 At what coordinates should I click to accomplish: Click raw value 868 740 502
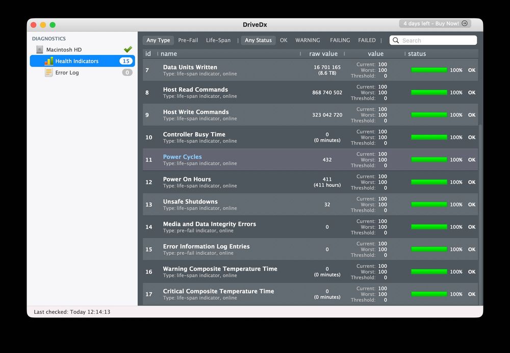327,93
